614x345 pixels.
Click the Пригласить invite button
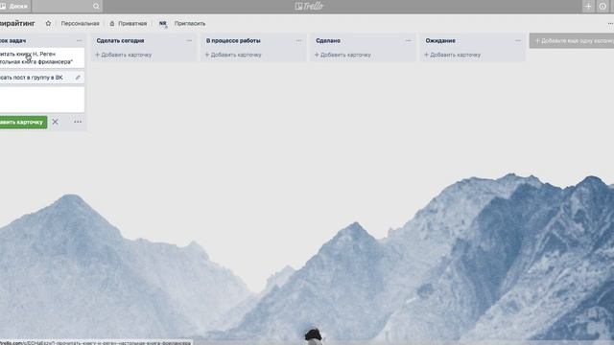click(x=190, y=23)
